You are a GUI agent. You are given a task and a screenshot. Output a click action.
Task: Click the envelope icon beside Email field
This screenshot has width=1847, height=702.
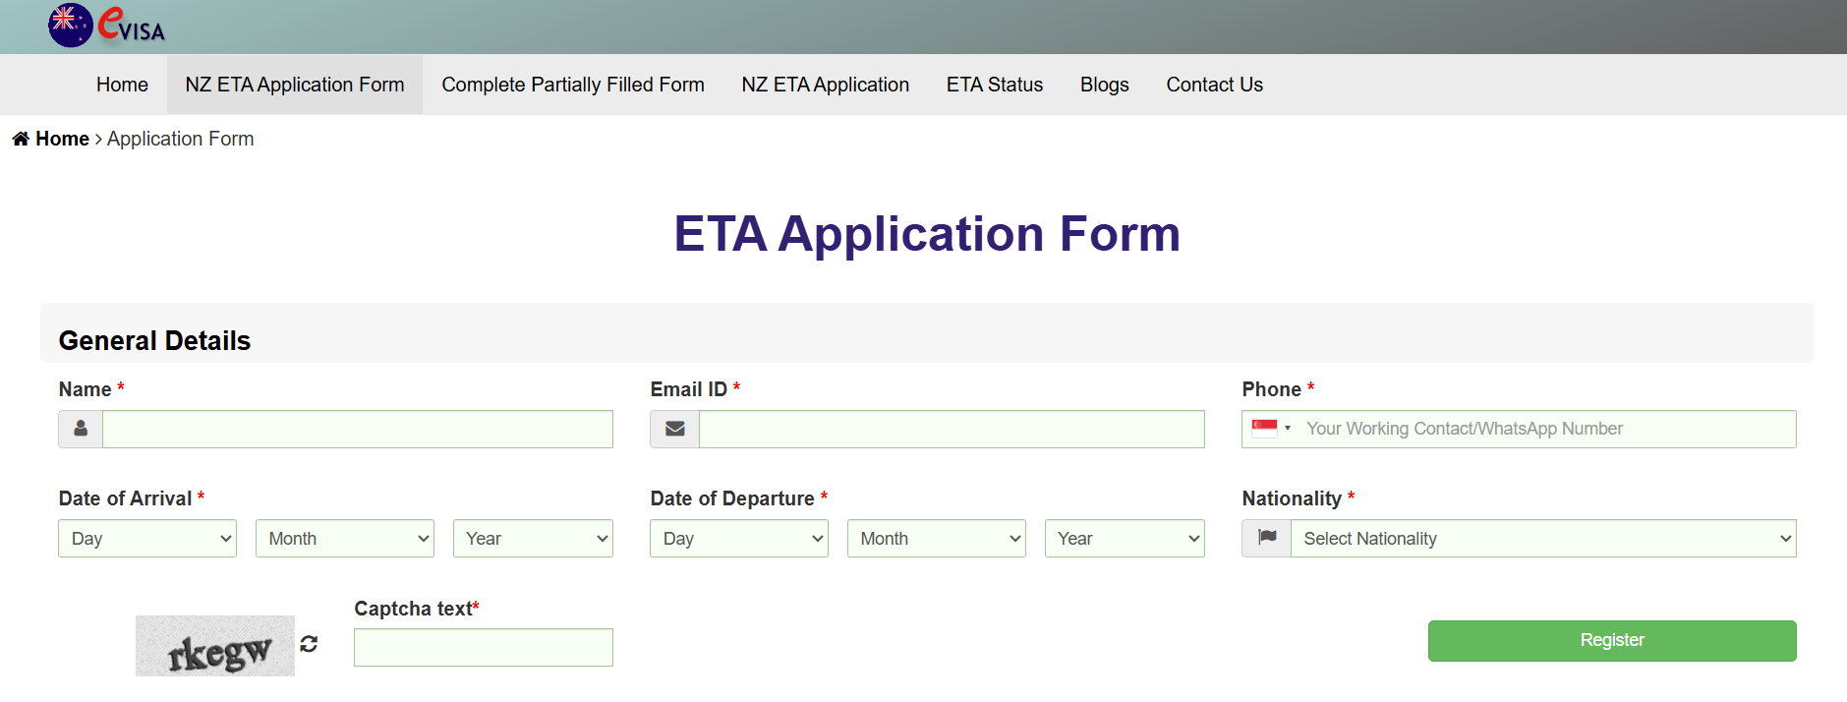[x=674, y=430]
